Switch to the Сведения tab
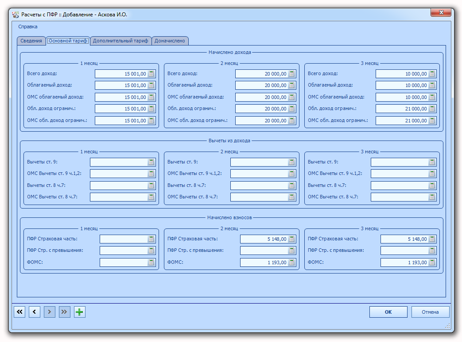The image size is (462, 342). pyautogui.click(x=31, y=41)
